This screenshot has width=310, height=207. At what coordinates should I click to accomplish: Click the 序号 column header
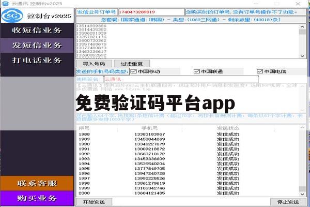tap(84, 128)
